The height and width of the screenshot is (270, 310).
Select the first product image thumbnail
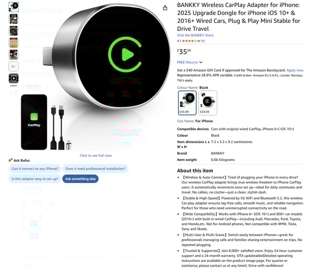(13, 7)
